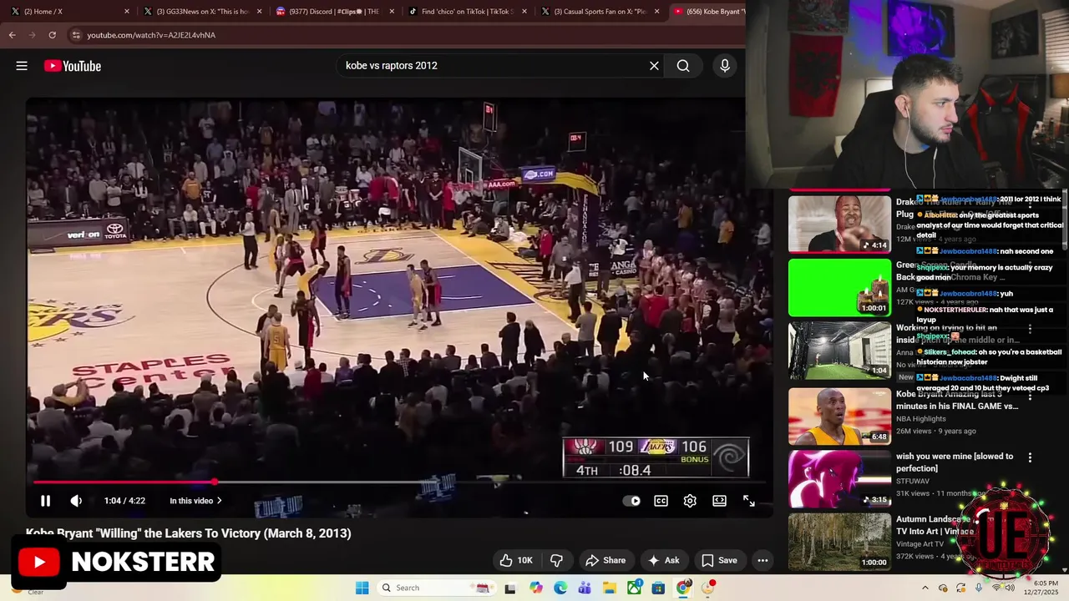This screenshot has height=601, width=1069.
Task: Pause the video playback
Action: pyautogui.click(x=45, y=501)
